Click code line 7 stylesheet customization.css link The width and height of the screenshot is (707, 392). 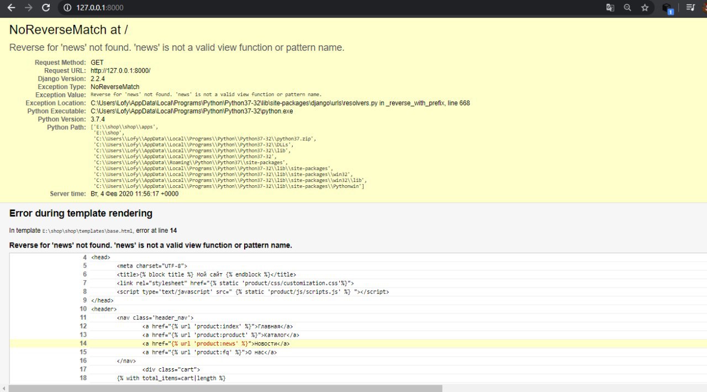(235, 283)
